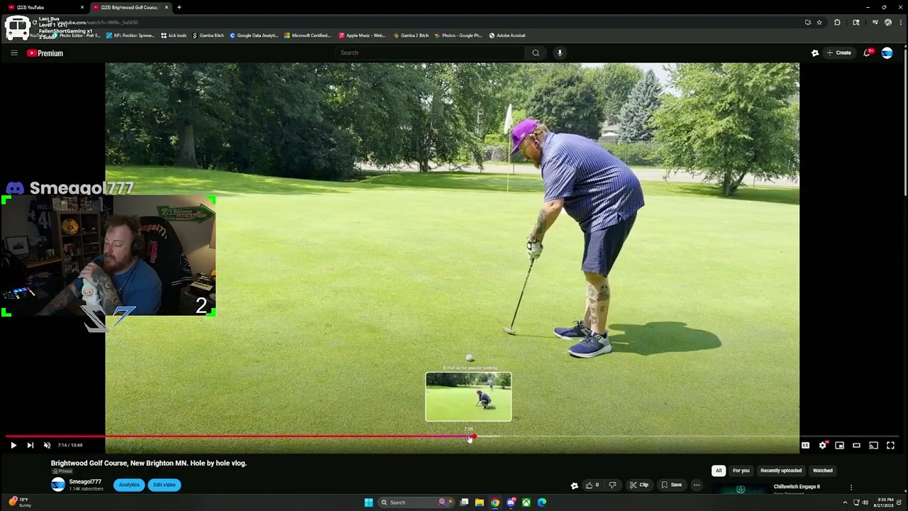The image size is (908, 511).
Task: Open Google Chrome from the taskbar
Action: point(495,502)
